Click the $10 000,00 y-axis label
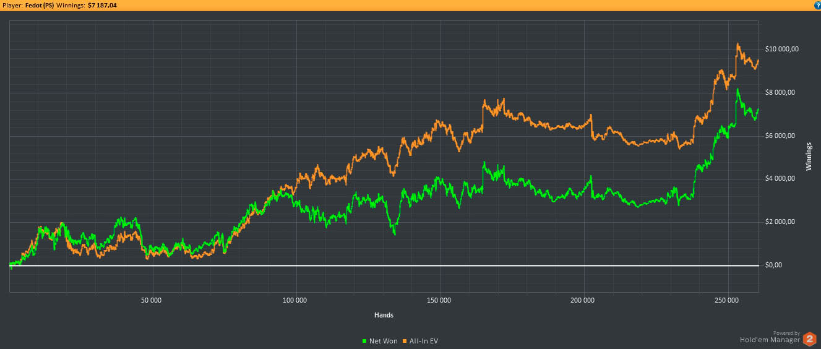The width and height of the screenshot is (821, 349). 781,49
